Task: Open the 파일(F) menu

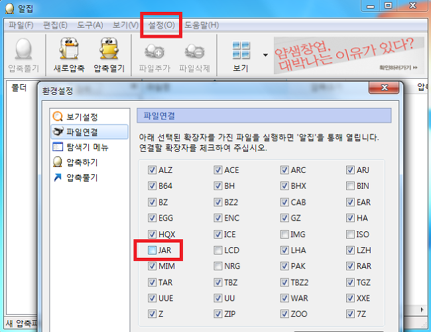Action: pos(21,25)
